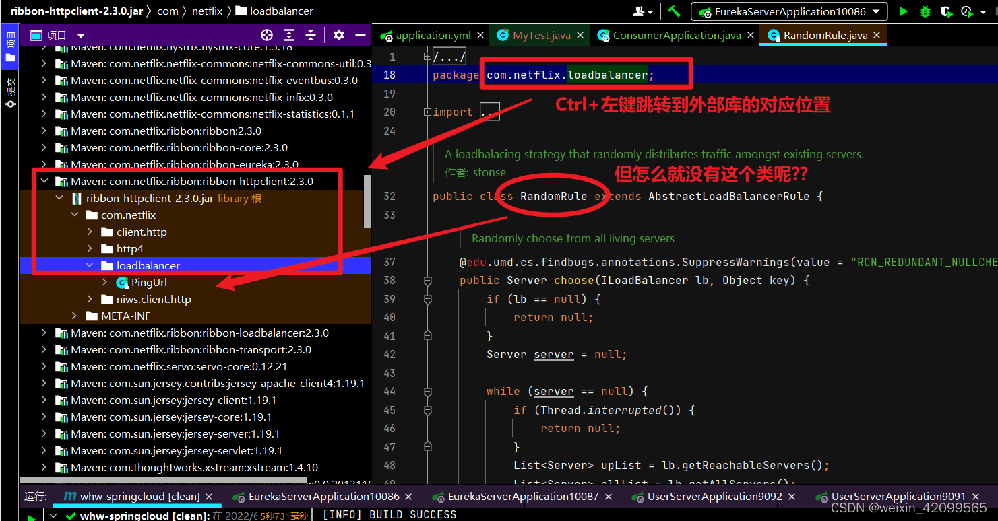Close the RandomRule.java tab
998x521 pixels.
(x=877, y=35)
